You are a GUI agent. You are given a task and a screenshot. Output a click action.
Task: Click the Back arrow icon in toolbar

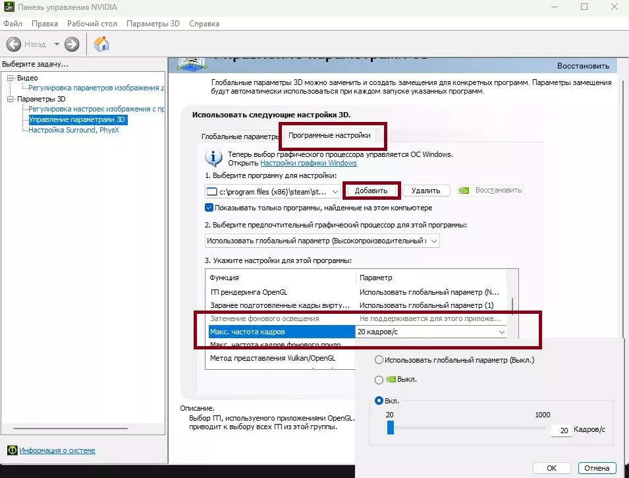coord(14,44)
